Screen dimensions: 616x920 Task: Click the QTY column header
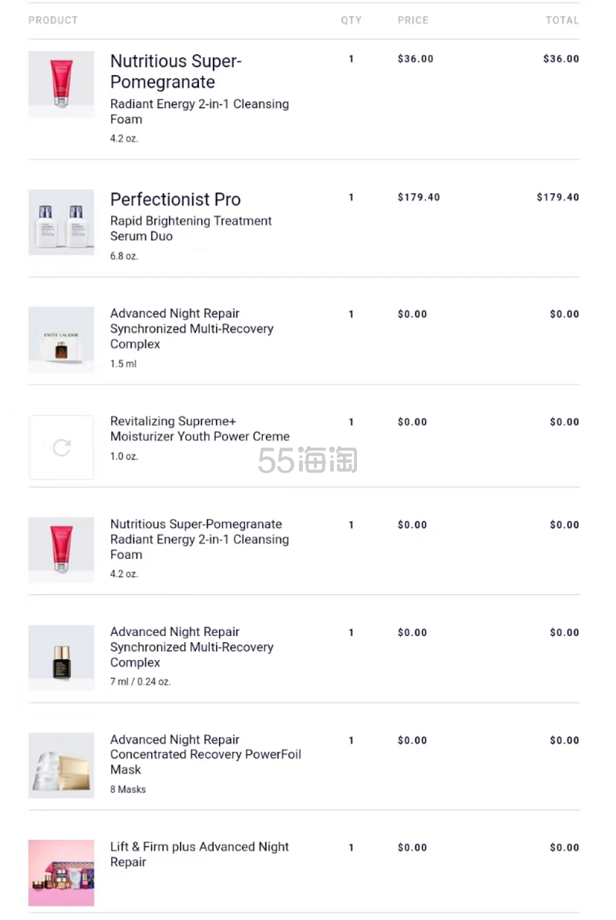pos(351,21)
